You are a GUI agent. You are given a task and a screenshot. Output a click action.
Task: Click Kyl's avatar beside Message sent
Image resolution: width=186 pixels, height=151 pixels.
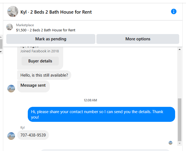coord(11,88)
